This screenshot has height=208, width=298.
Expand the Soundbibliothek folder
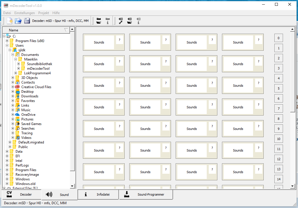pos(19,64)
